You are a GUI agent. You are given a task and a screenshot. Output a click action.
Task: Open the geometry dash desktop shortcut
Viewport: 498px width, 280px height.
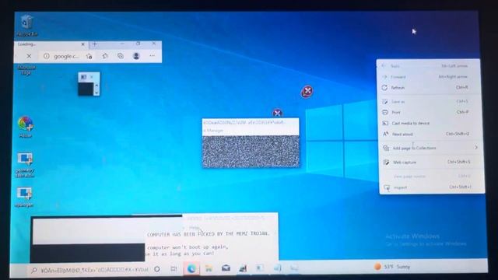(x=25, y=164)
